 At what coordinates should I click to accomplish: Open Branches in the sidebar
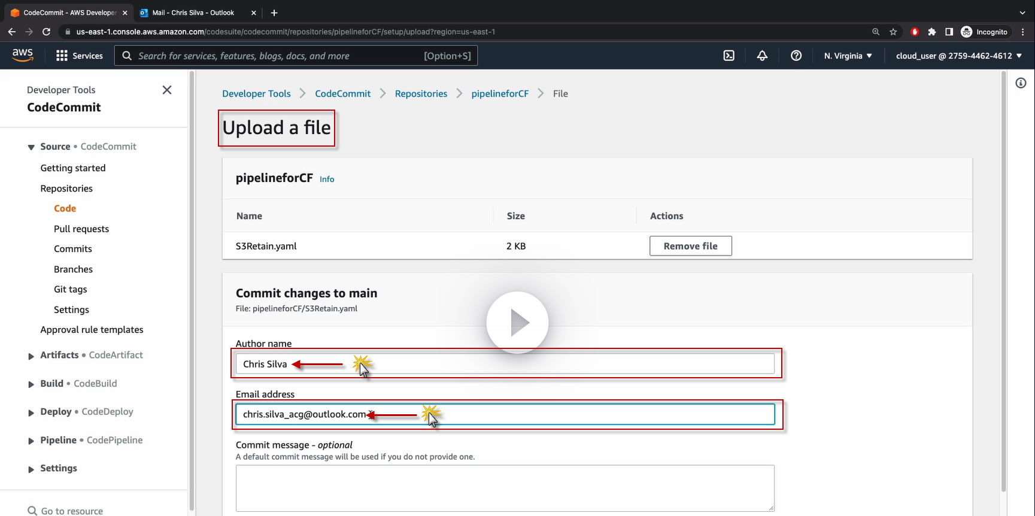coord(73,269)
